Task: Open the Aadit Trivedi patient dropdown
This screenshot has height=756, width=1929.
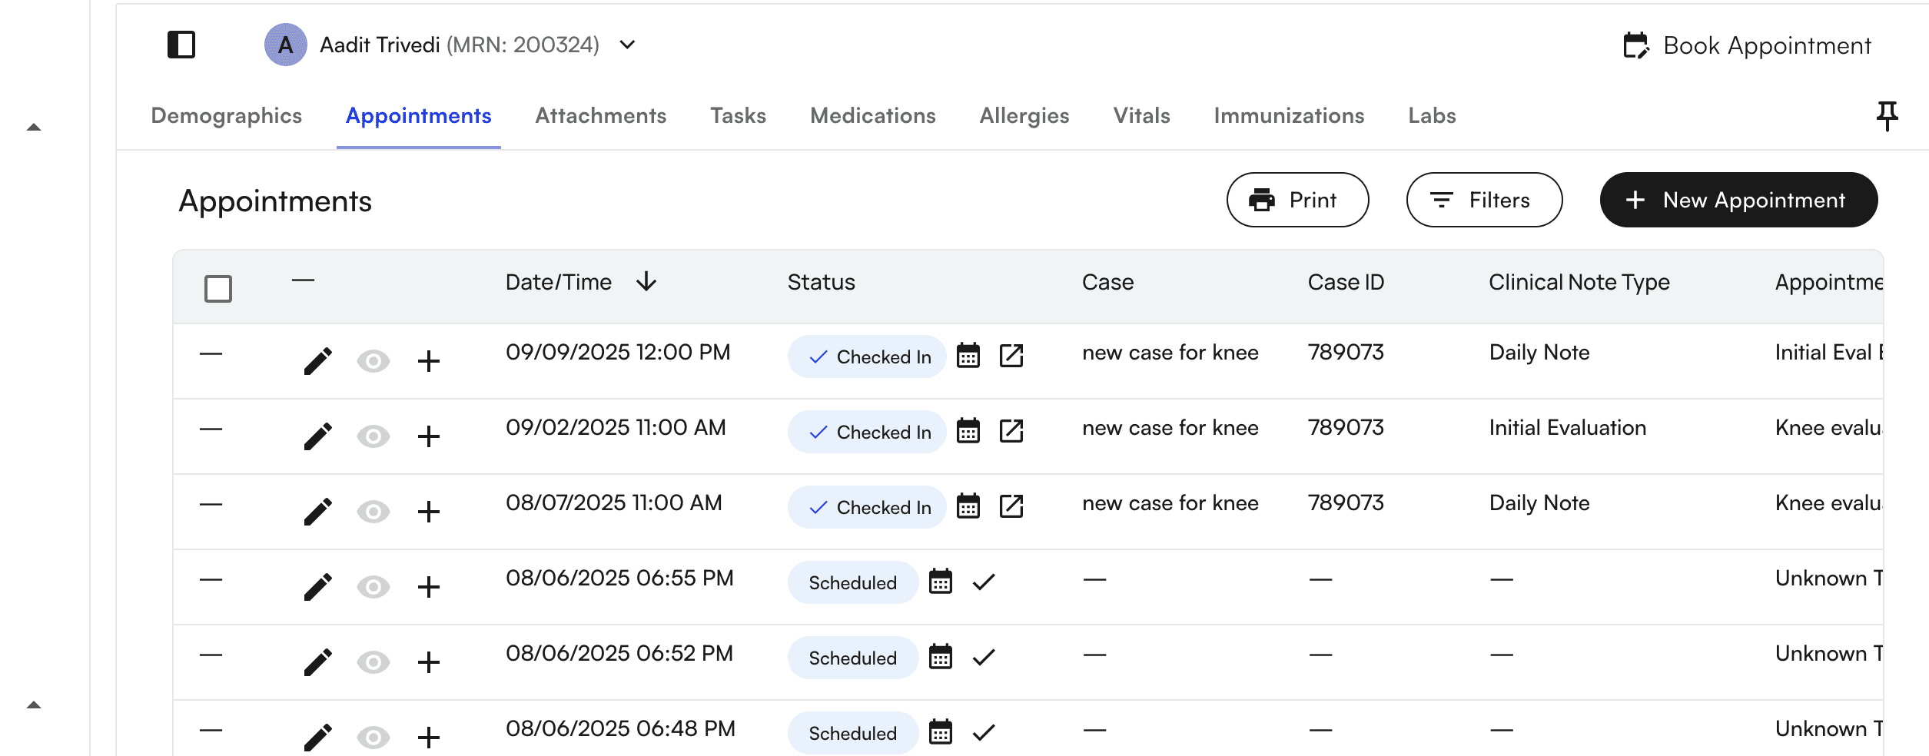Action: (627, 45)
